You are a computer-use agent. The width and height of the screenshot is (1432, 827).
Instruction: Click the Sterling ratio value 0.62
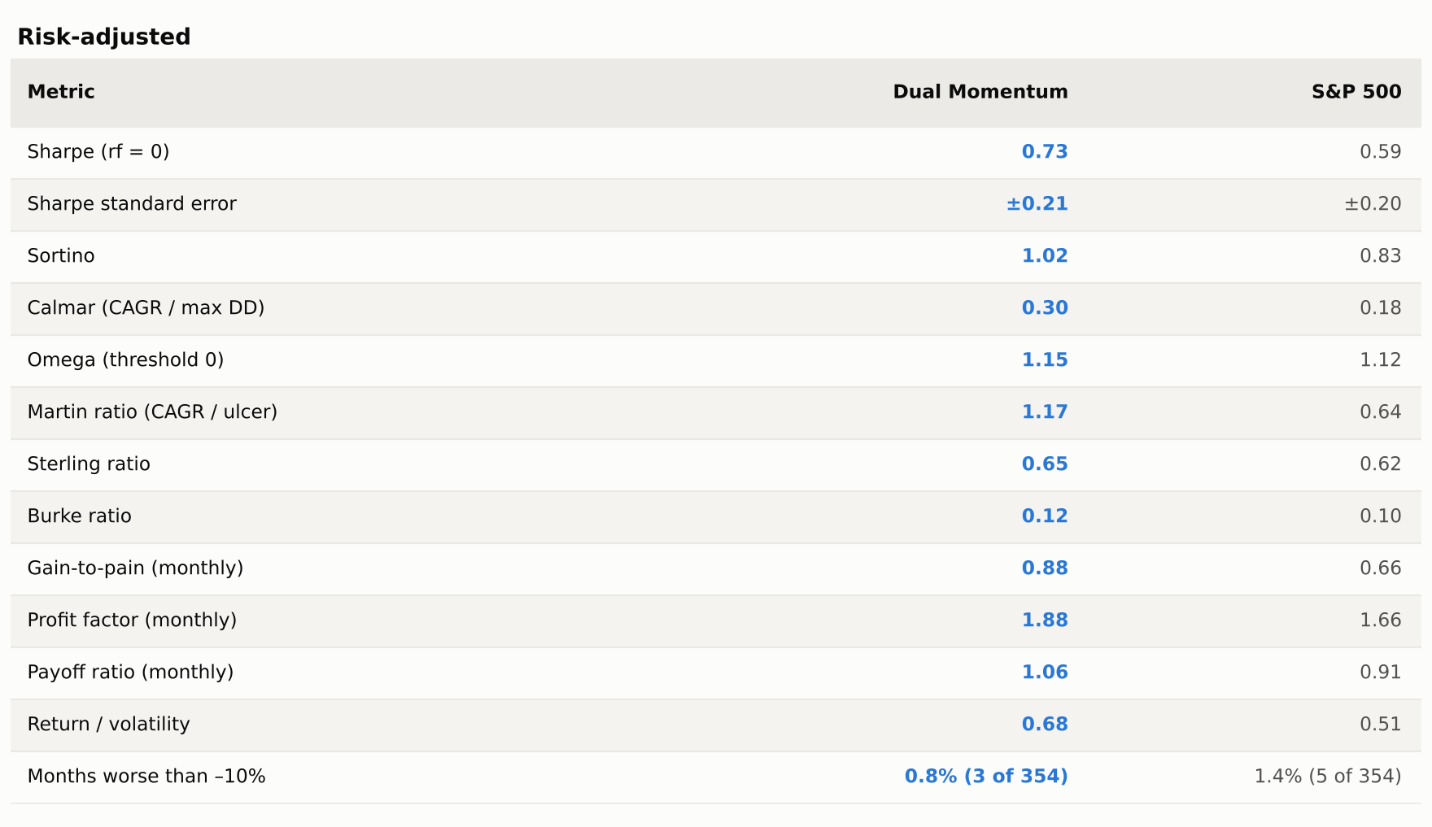pos(1381,464)
